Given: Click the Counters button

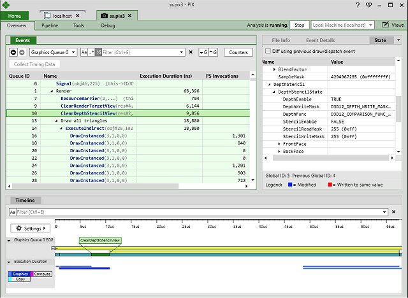Looking at the screenshot, I should tap(238, 52).
